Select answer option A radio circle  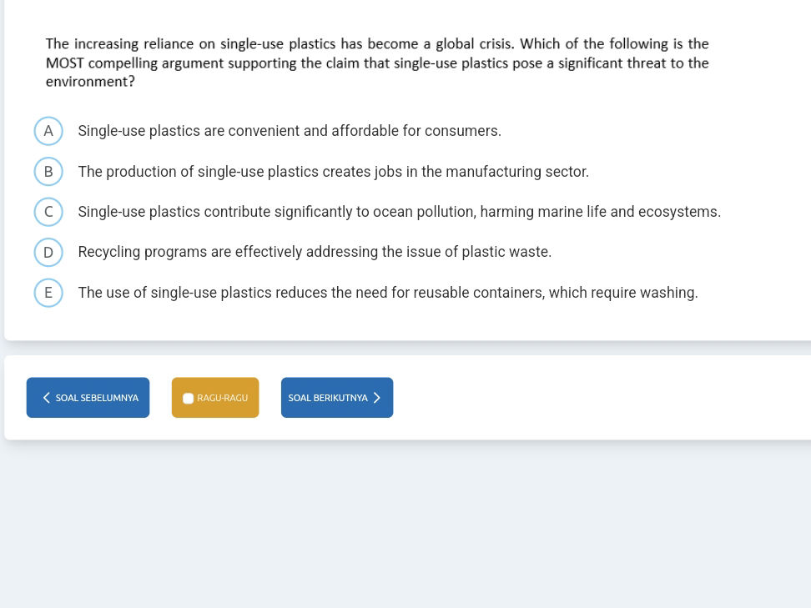(x=48, y=131)
